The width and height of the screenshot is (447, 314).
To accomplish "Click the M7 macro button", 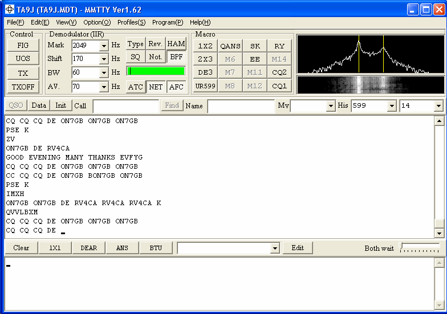I will (x=230, y=72).
